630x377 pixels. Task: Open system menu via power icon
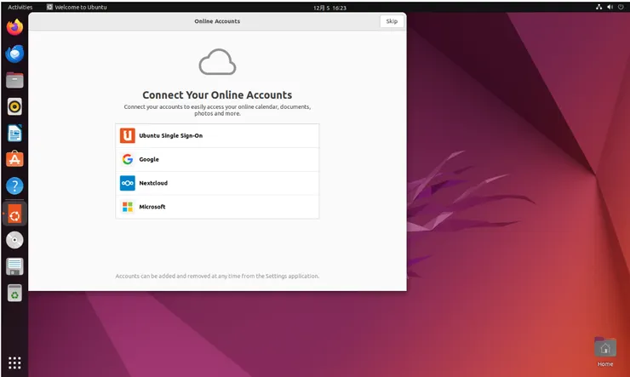click(621, 7)
